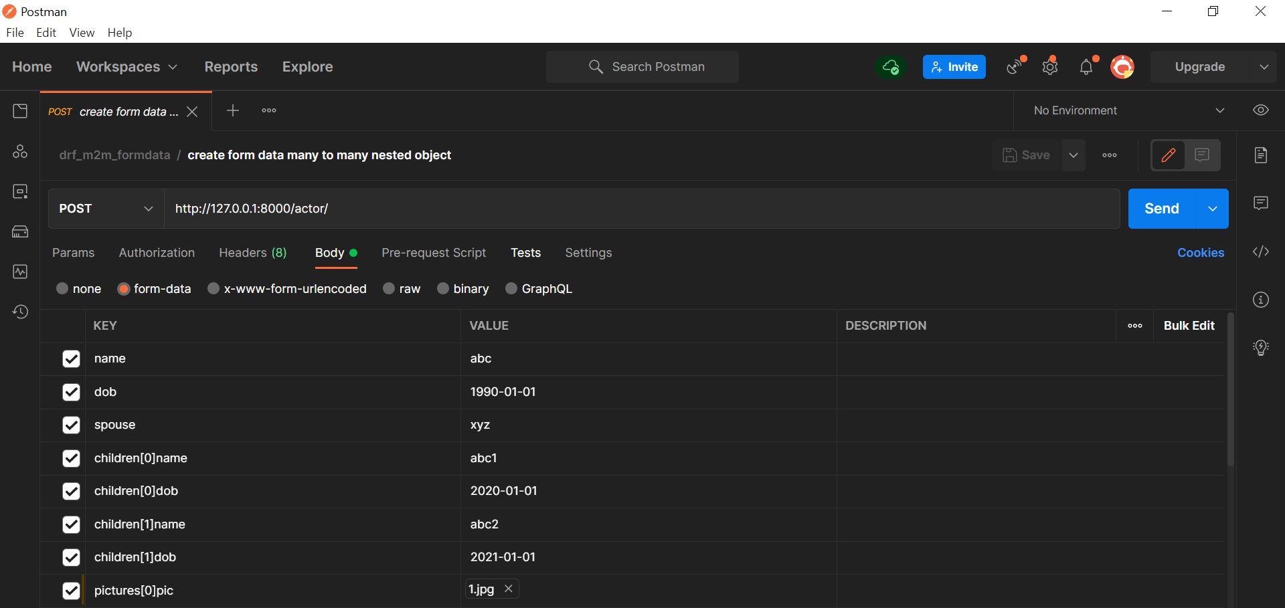
Task: Switch to comment mode icon
Action: [x=1202, y=155]
